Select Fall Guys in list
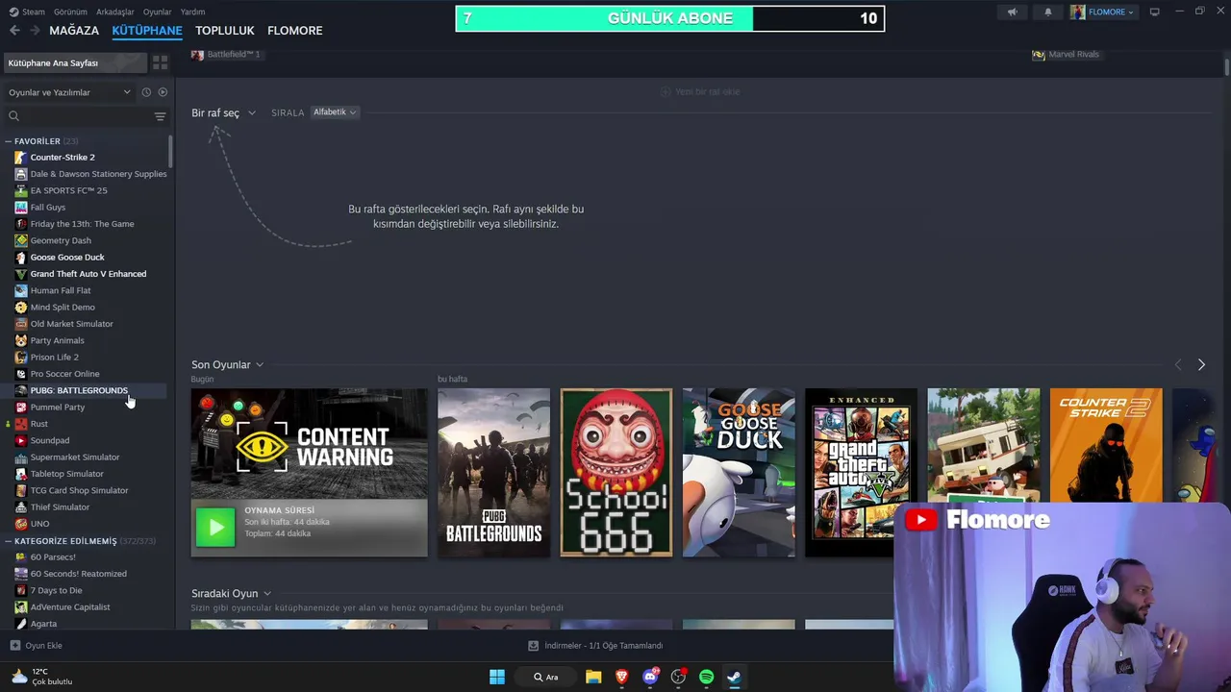The height and width of the screenshot is (692, 1231). click(x=48, y=208)
